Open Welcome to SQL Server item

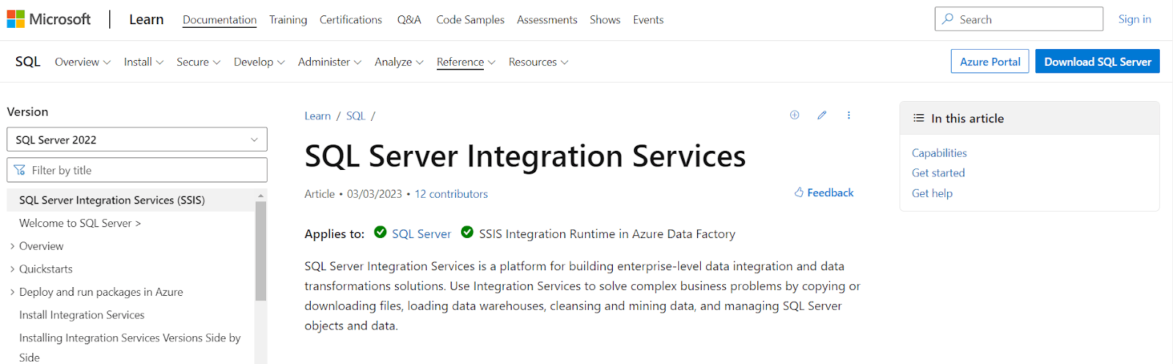click(80, 223)
